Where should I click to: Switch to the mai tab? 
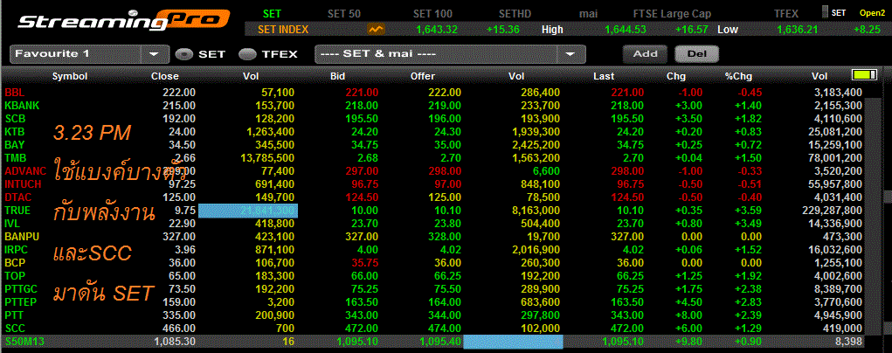(588, 14)
